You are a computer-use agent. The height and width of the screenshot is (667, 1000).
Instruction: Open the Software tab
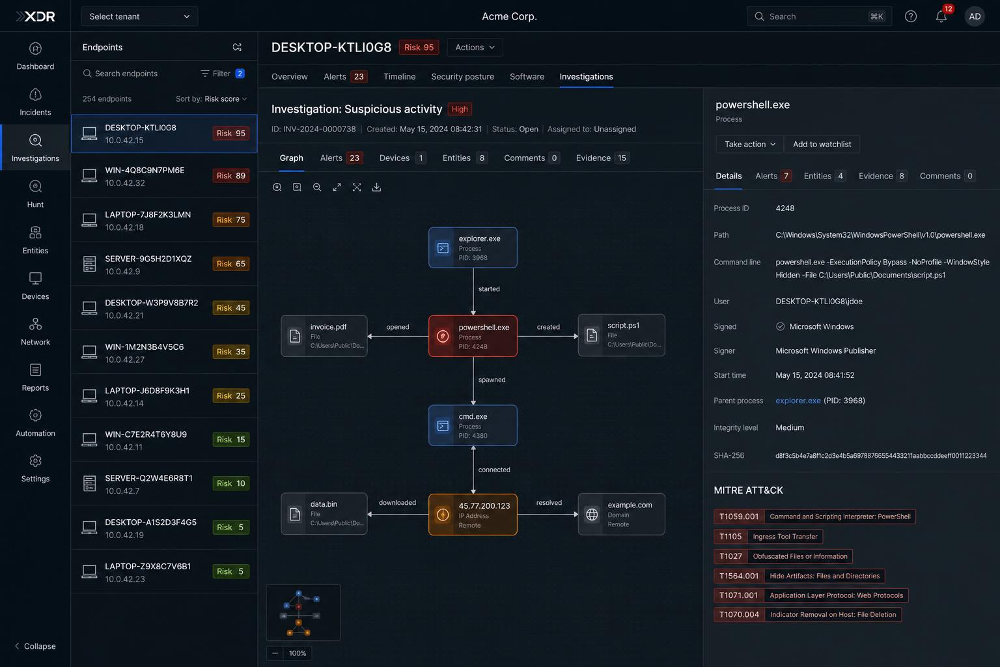[527, 76]
